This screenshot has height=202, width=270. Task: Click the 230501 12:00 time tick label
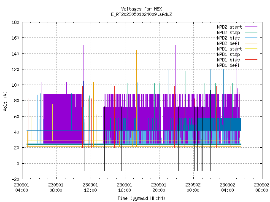[x=90, y=188]
